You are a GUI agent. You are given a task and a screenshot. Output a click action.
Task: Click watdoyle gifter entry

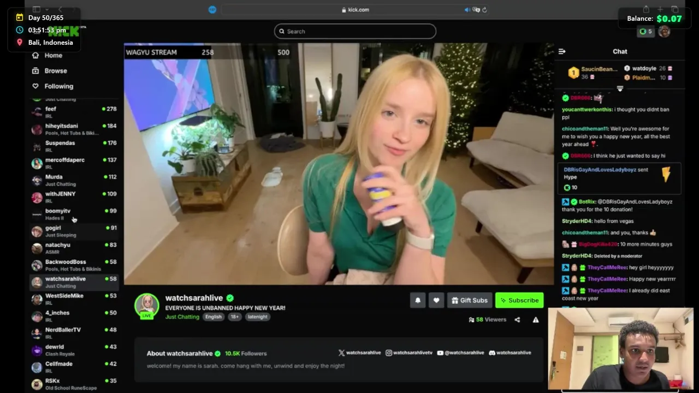pos(648,68)
